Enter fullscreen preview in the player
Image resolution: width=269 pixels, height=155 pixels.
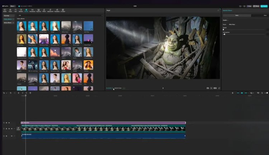219,88
